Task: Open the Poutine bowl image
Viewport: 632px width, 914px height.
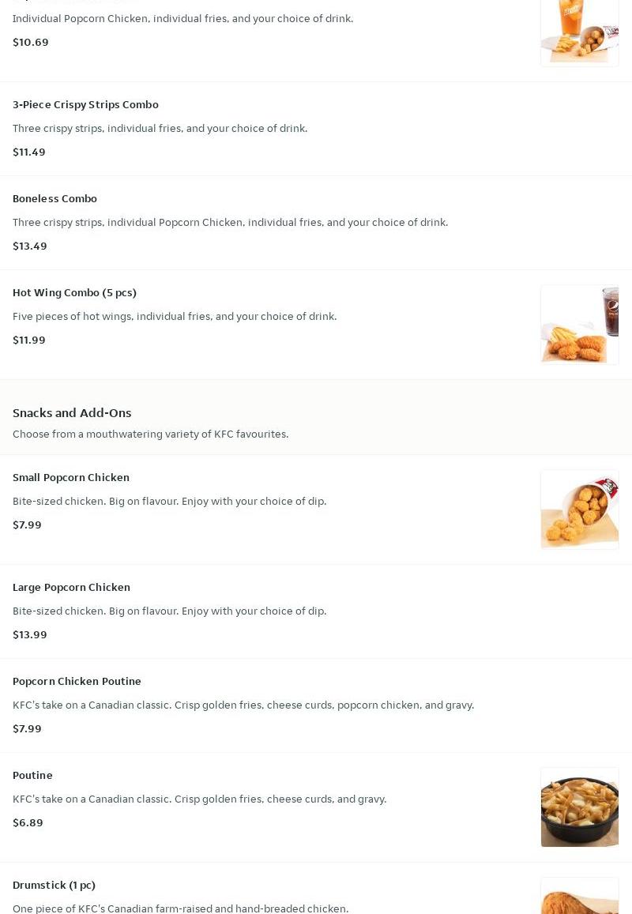Action: 579,807
